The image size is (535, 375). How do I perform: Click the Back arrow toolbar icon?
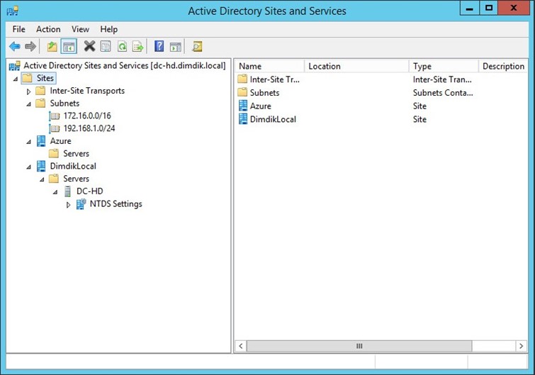tap(15, 46)
